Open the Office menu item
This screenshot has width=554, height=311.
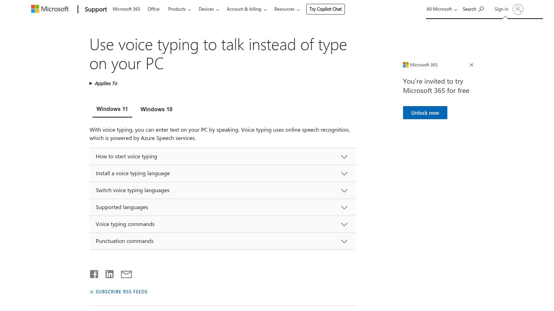click(x=153, y=9)
